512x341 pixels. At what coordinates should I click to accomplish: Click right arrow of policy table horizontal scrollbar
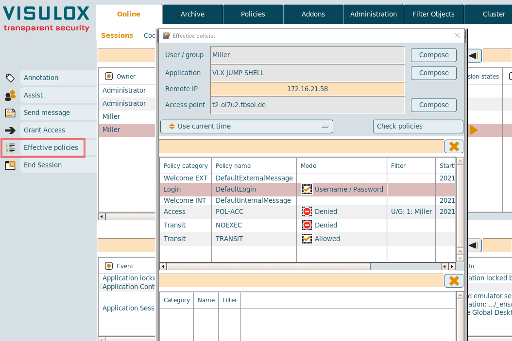coord(452,267)
